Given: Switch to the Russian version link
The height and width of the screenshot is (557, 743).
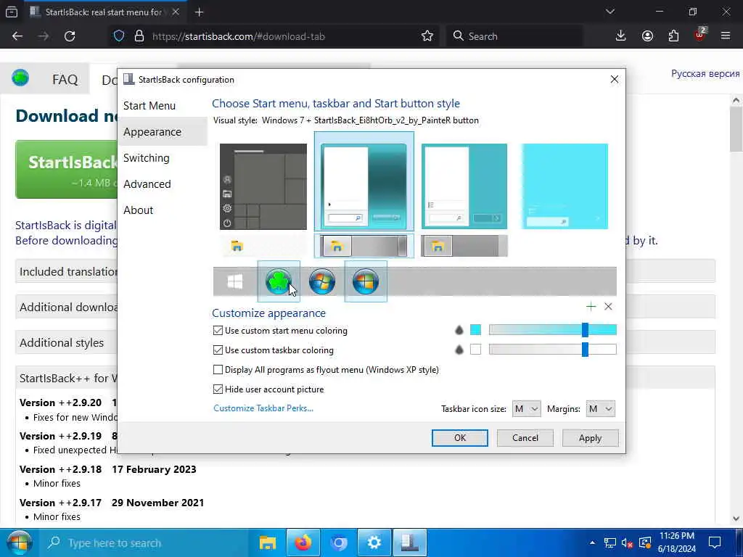Looking at the screenshot, I should [x=705, y=73].
